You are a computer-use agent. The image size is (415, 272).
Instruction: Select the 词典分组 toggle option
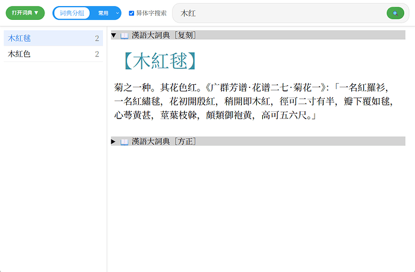[72, 13]
